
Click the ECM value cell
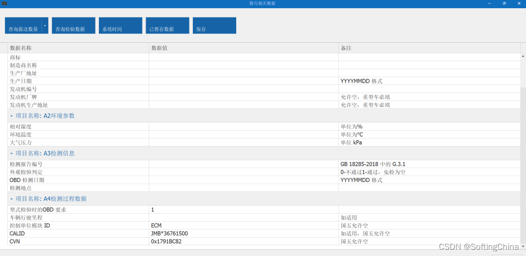coord(244,226)
